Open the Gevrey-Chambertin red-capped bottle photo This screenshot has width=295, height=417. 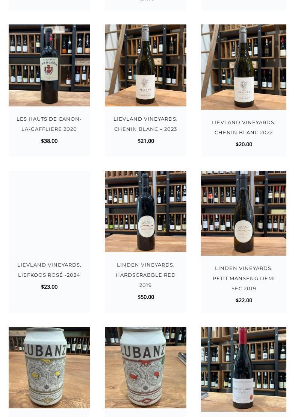(244, 369)
